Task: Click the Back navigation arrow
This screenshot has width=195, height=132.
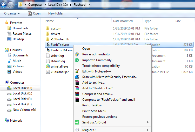Action: coord(3,5)
